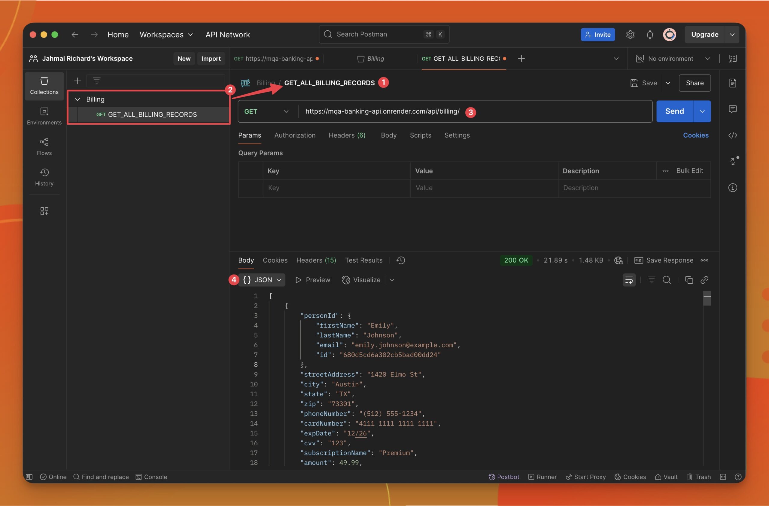Viewport: 769px width, 506px height.
Task: Open Postbot in the status bar
Action: (x=504, y=477)
